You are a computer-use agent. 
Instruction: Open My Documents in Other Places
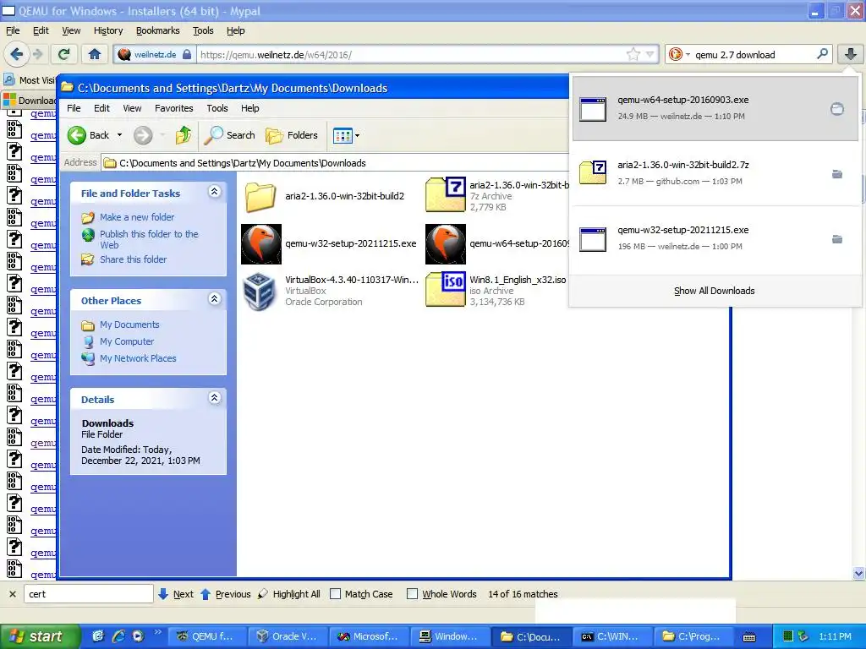pos(129,324)
